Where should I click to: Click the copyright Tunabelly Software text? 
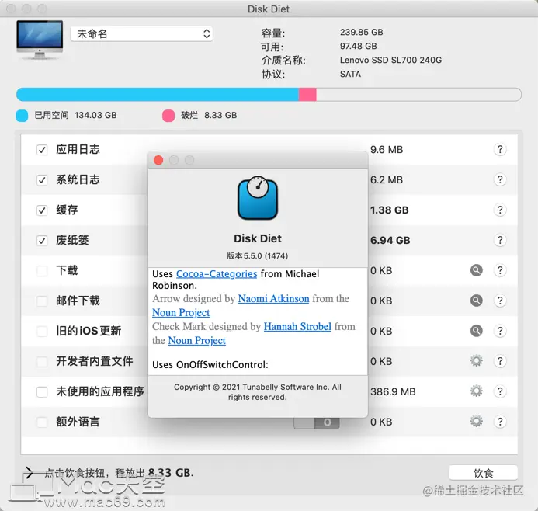[257, 392]
